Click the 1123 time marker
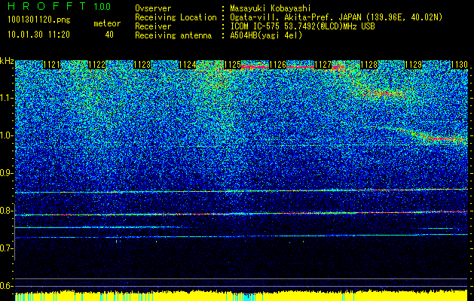474x301 pixels. click(x=142, y=65)
